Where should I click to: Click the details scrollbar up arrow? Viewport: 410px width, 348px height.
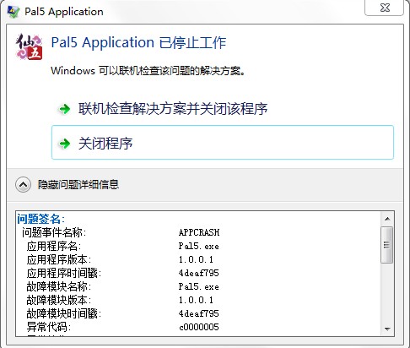(x=387, y=219)
